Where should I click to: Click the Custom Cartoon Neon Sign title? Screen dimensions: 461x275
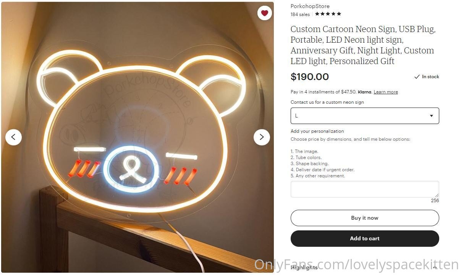363,45
